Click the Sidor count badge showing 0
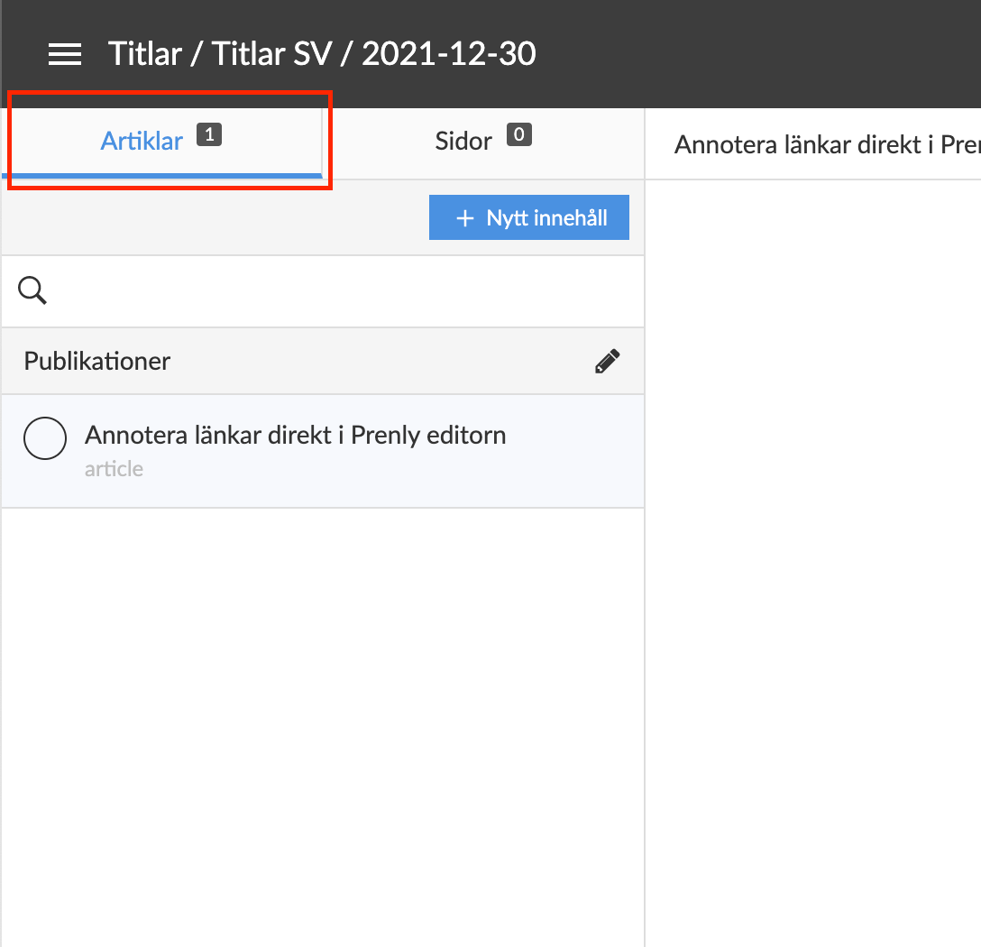The image size is (981, 947). [x=518, y=136]
